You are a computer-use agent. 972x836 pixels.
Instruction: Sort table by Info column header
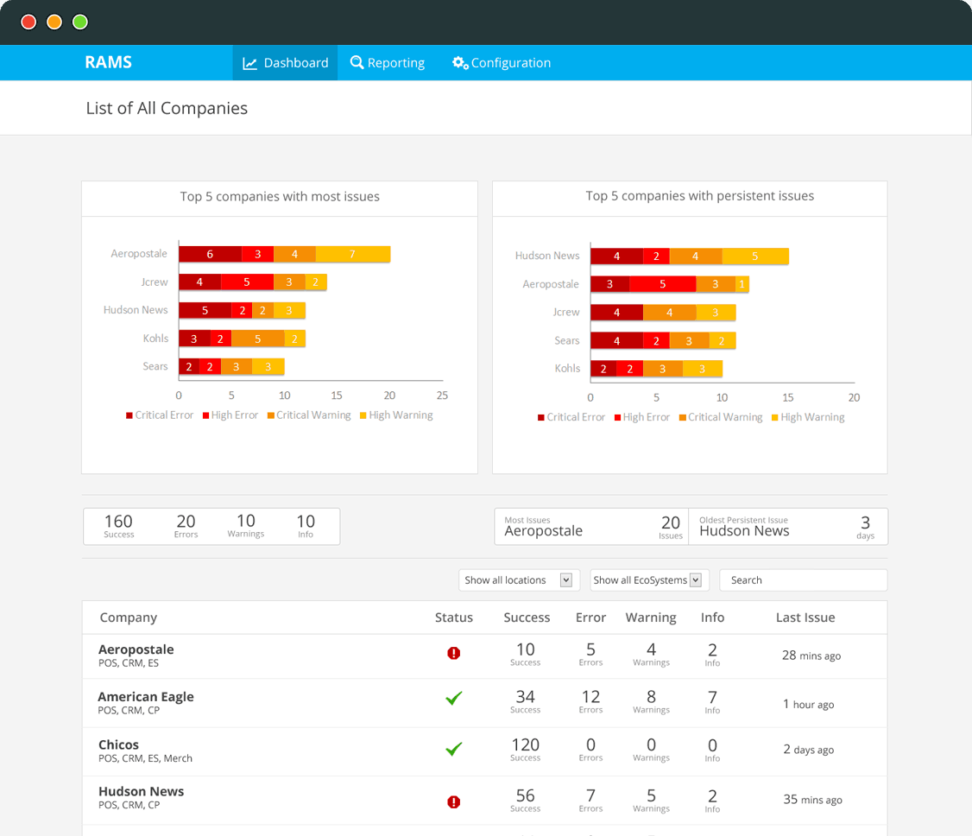[712, 617]
